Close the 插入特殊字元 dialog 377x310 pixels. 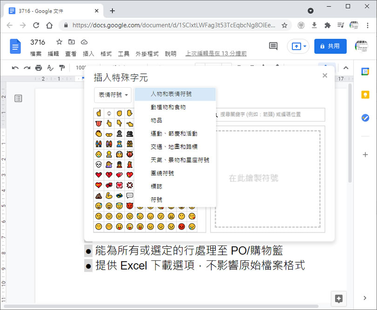click(325, 76)
